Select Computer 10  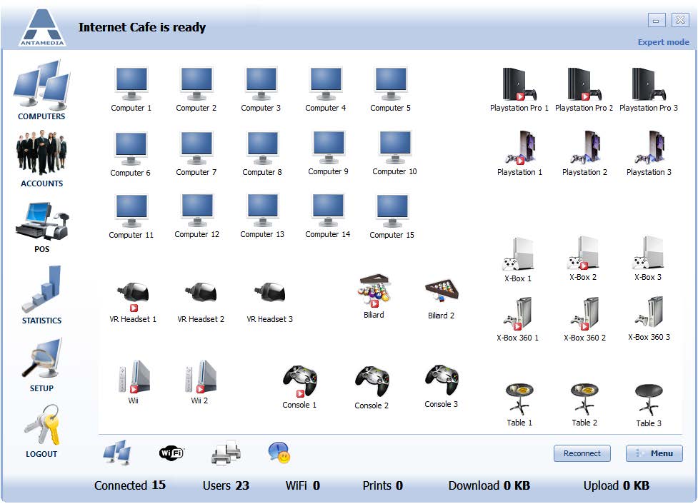pyautogui.click(x=395, y=153)
